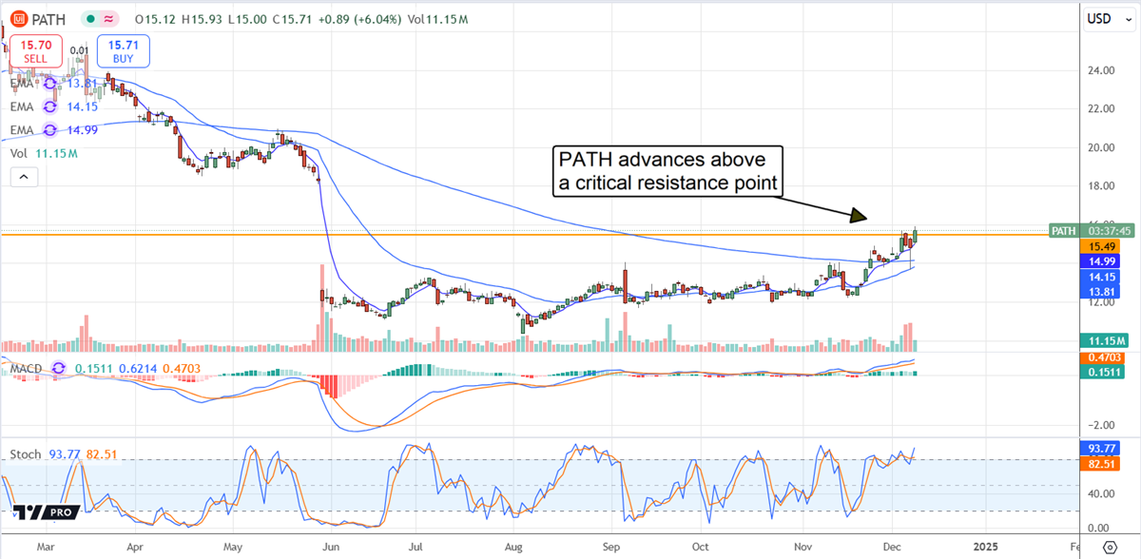Click the 15.70 SELL button
The image size is (1141, 559).
[36, 50]
